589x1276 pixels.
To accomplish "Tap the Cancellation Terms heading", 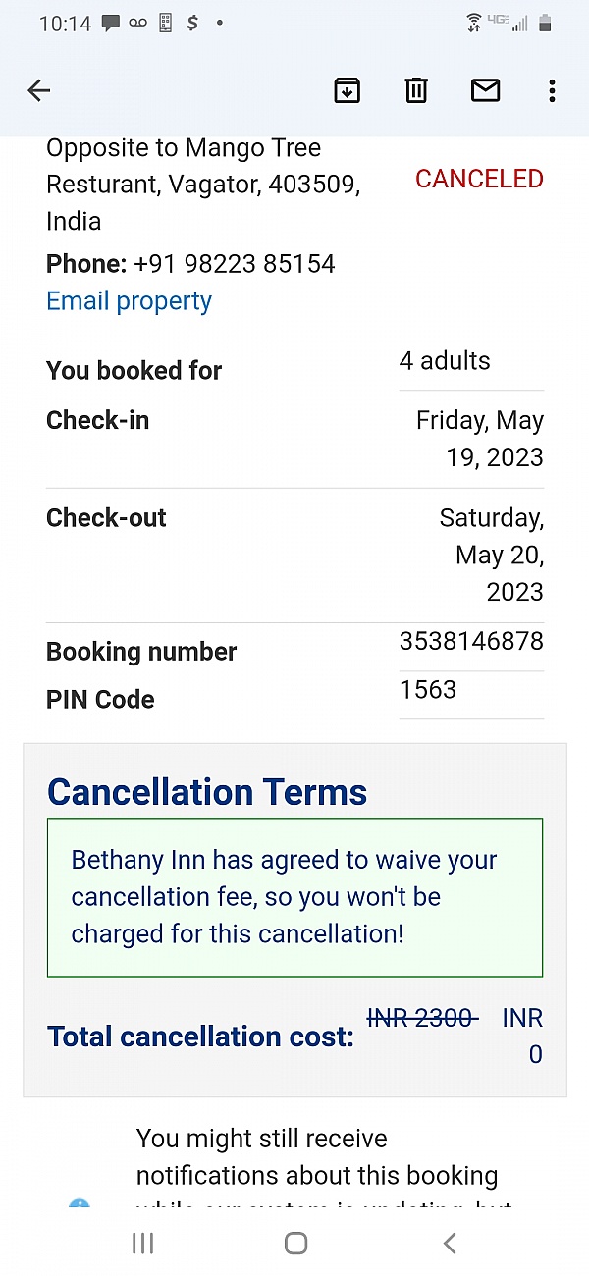I will [207, 792].
